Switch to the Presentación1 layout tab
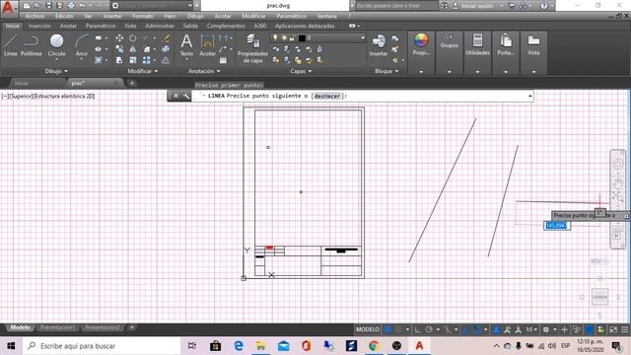Image resolution: width=631 pixels, height=355 pixels. [x=57, y=327]
